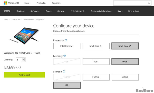Click the Configure your device heading
This screenshot has width=154, height=93.
coord(74,26)
